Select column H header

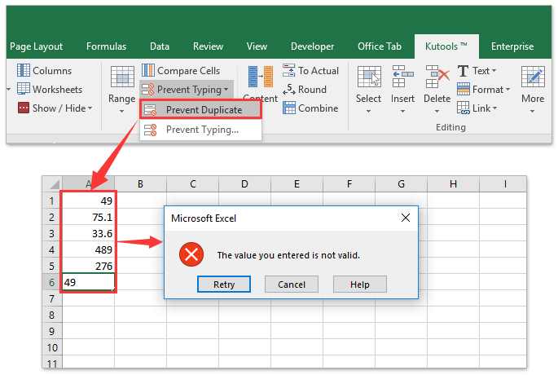pos(453,184)
